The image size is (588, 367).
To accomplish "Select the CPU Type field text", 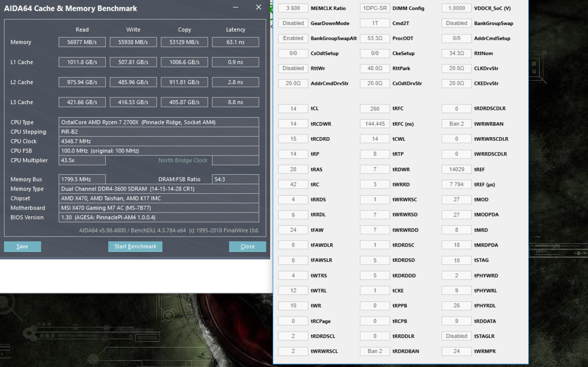I will pos(159,122).
